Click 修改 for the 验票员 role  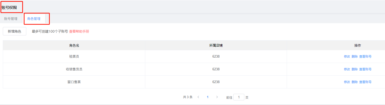347,57
